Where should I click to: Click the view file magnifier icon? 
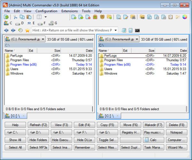pos(119,17)
